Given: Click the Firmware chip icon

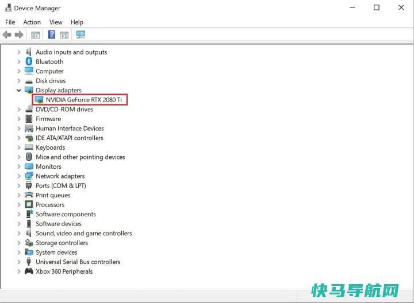Looking at the screenshot, I should [29, 119].
